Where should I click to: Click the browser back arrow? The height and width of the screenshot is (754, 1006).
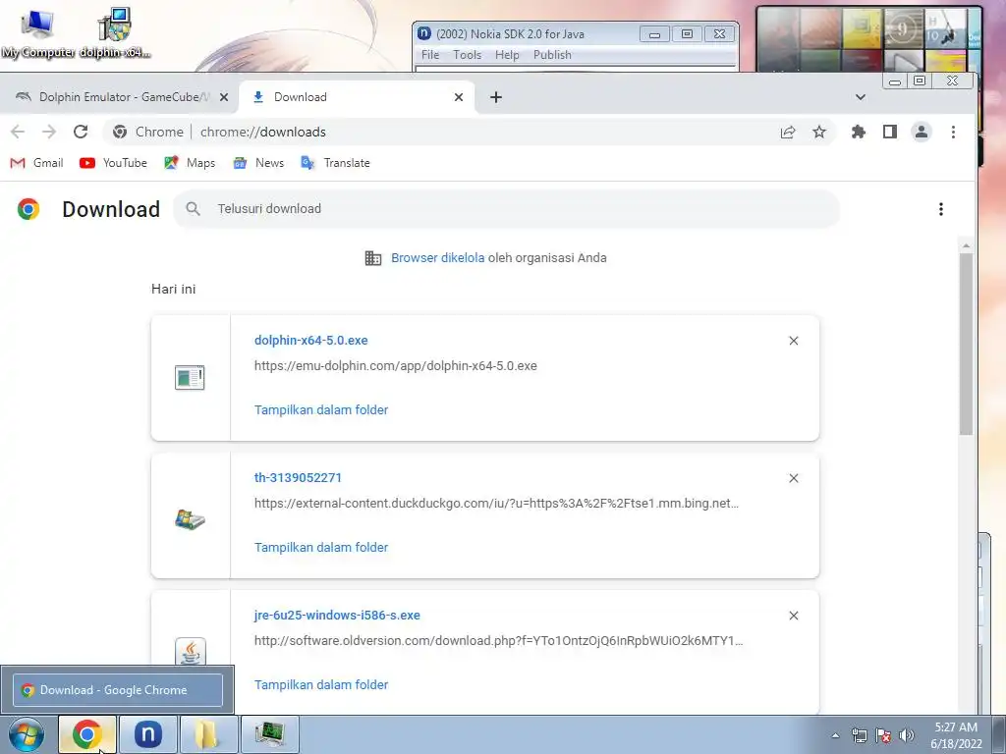point(18,133)
